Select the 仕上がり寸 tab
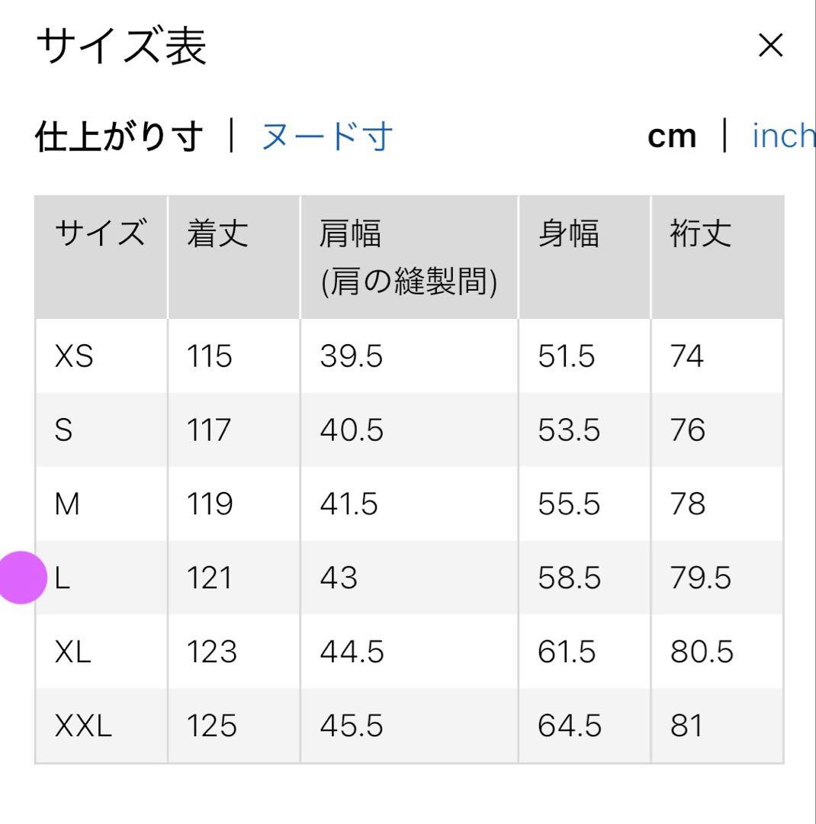816x824 pixels. coord(119,137)
